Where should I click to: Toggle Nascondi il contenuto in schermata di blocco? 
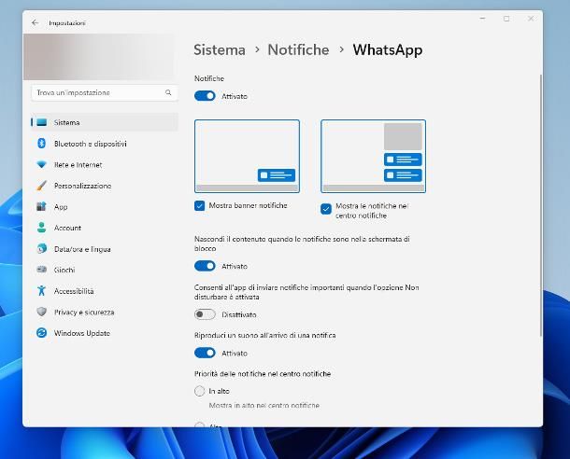click(205, 266)
